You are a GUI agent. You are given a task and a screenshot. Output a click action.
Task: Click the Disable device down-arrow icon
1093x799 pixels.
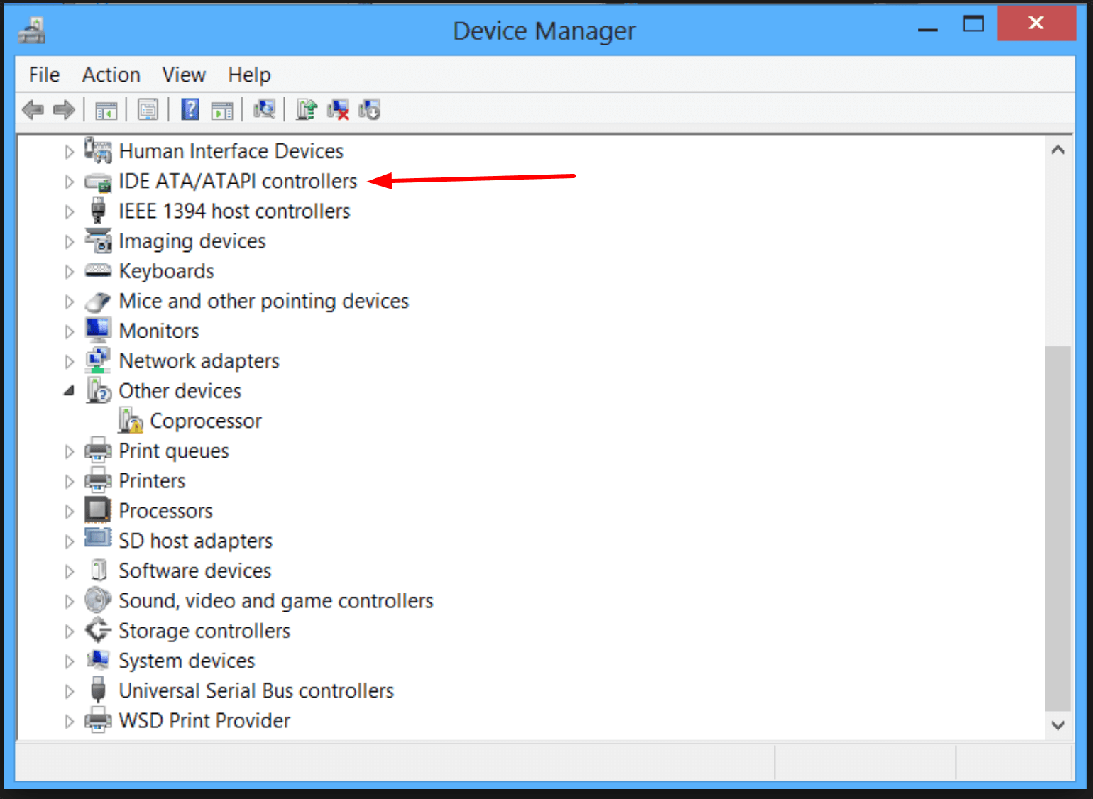pyautogui.click(x=369, y=110)
